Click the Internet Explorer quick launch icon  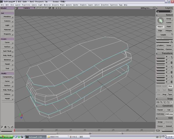point(16,137)
